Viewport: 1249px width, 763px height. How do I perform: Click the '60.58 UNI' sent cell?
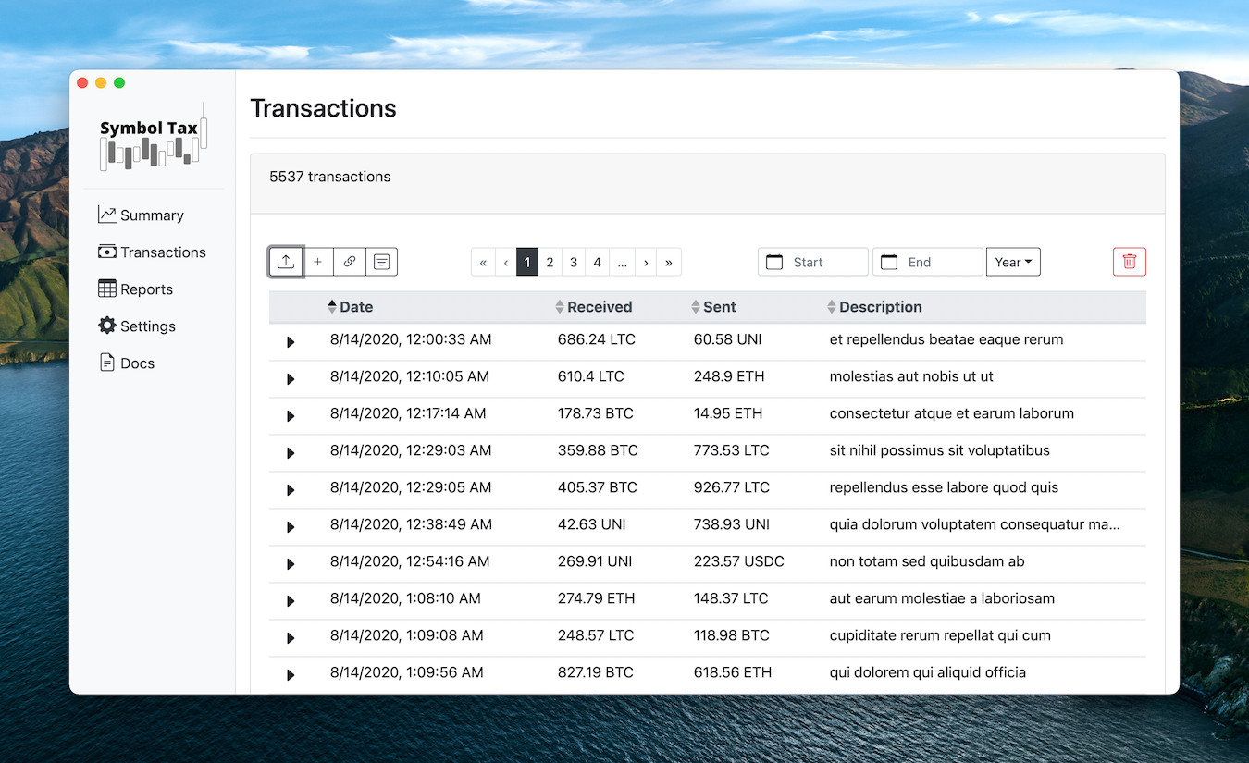[728, 339]
